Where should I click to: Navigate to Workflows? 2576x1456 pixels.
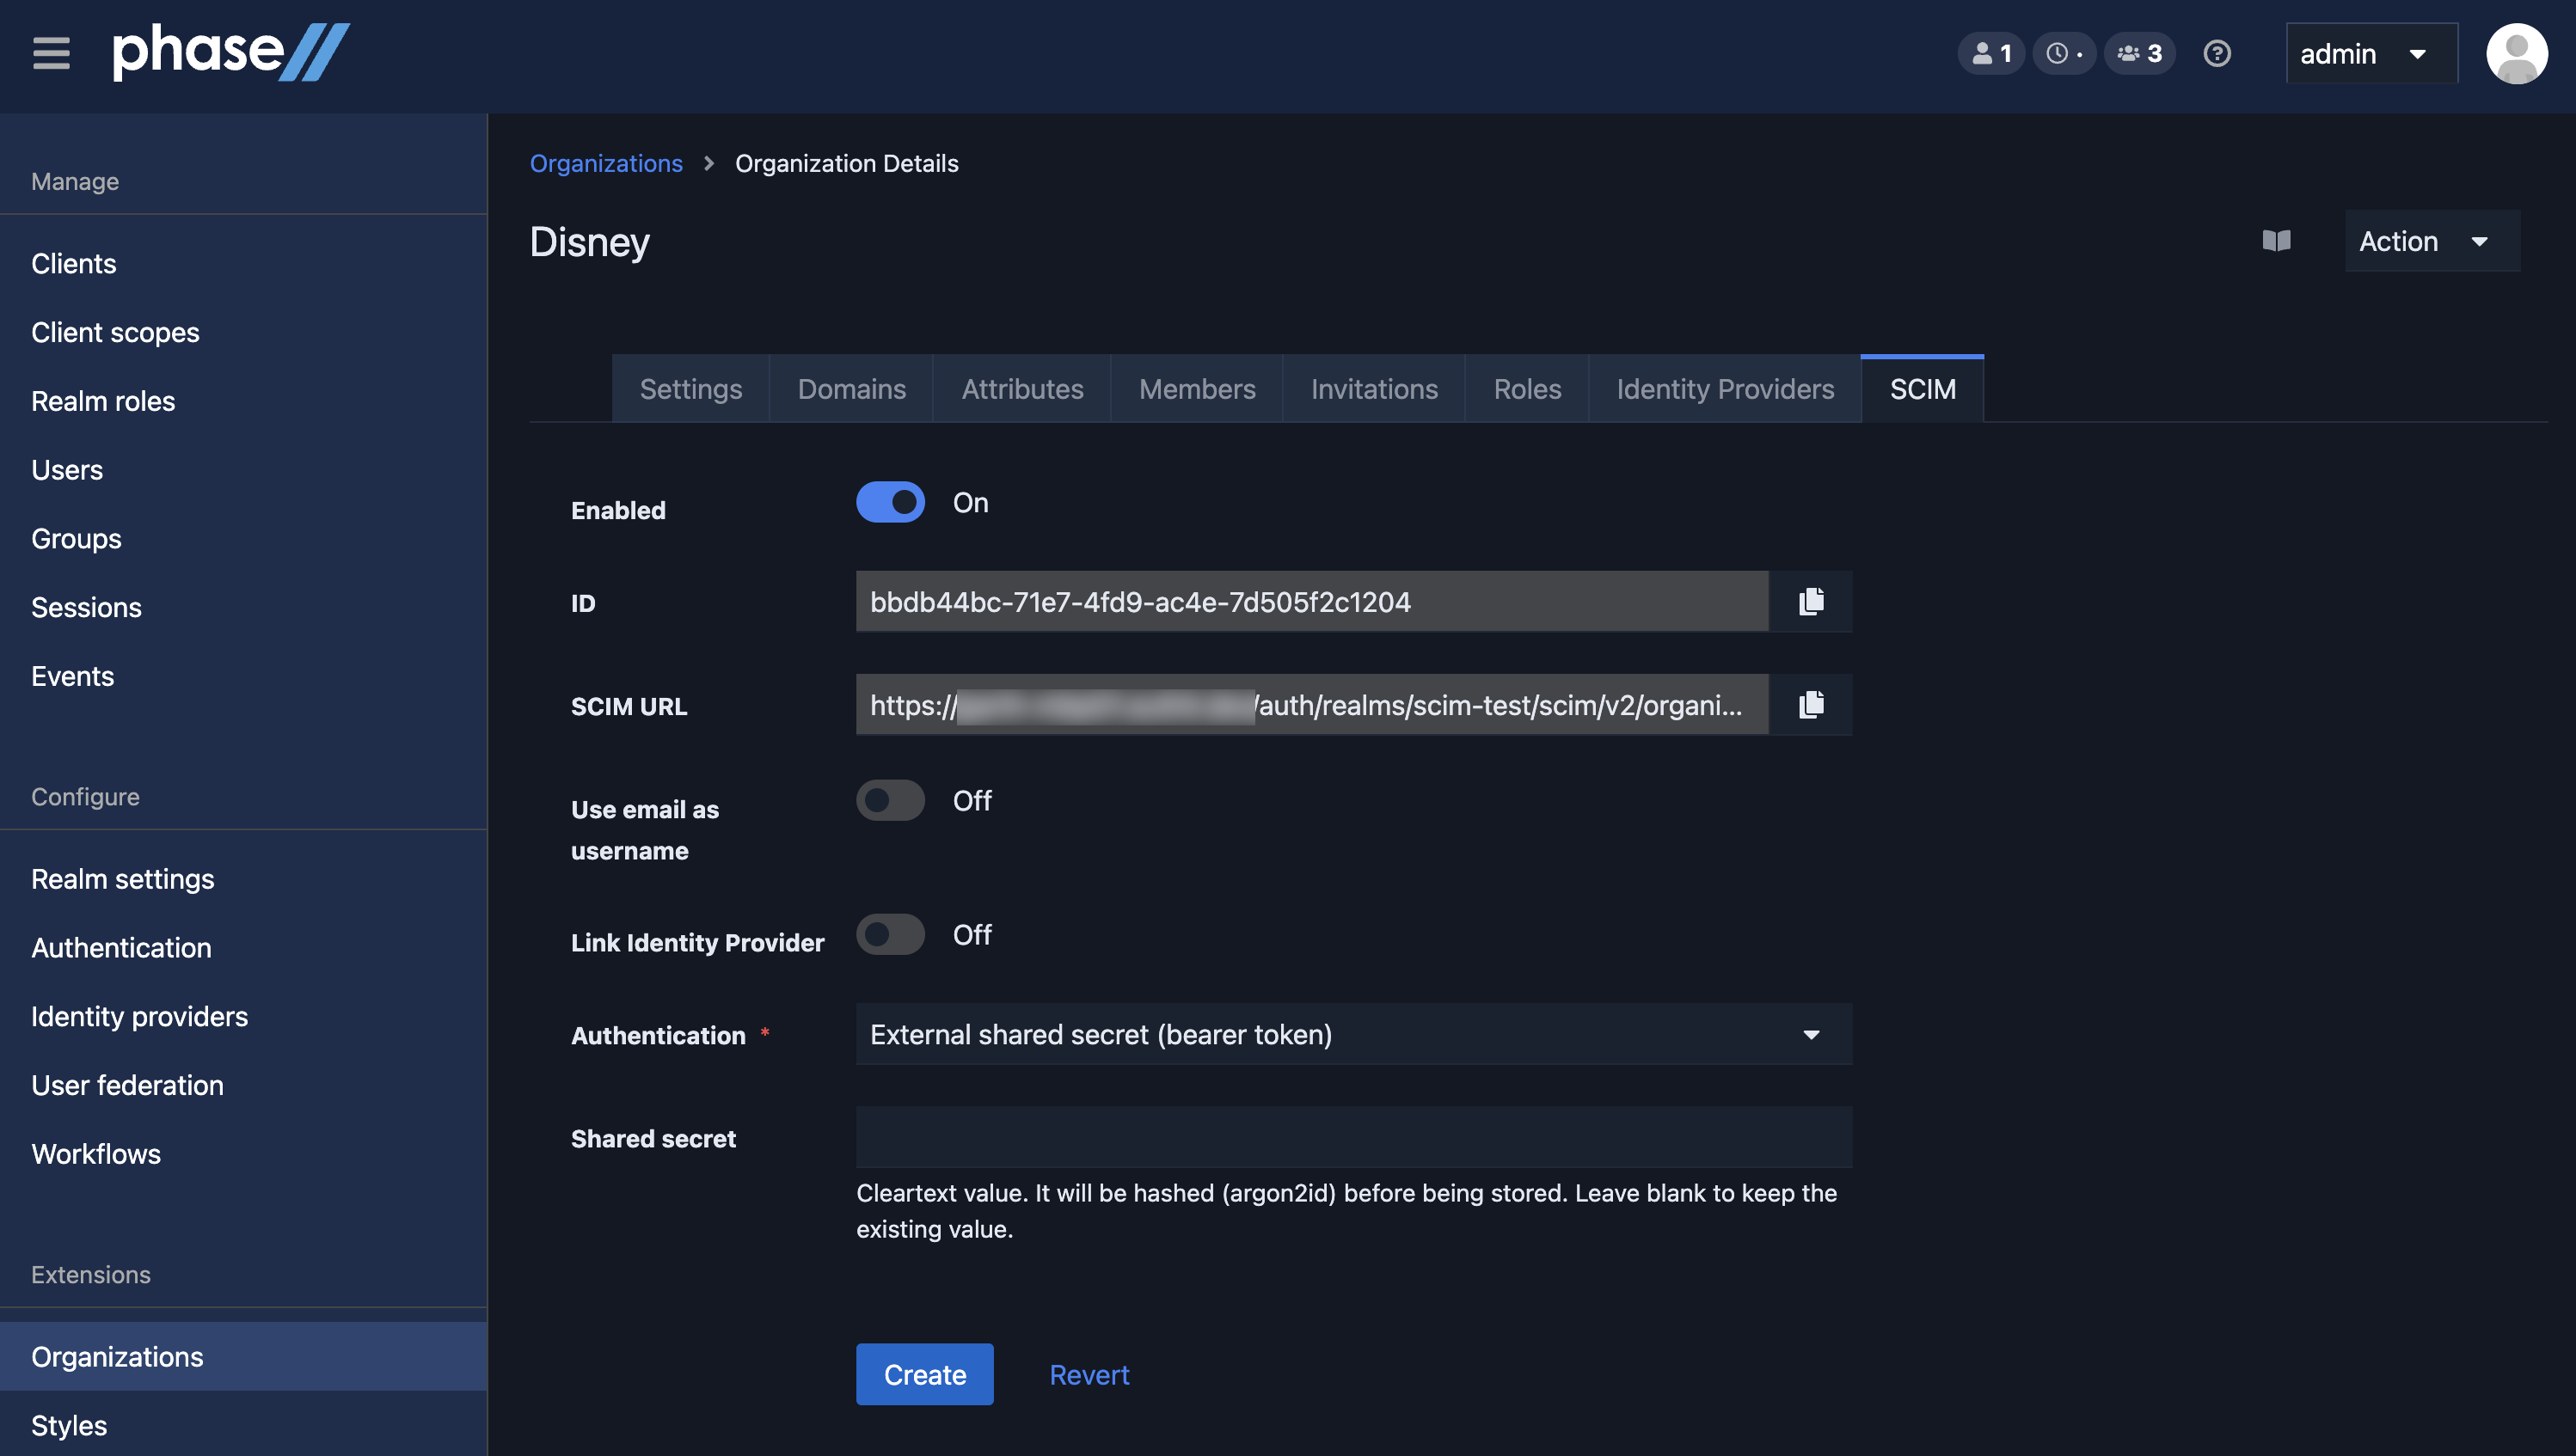[x=244, y=1154]
